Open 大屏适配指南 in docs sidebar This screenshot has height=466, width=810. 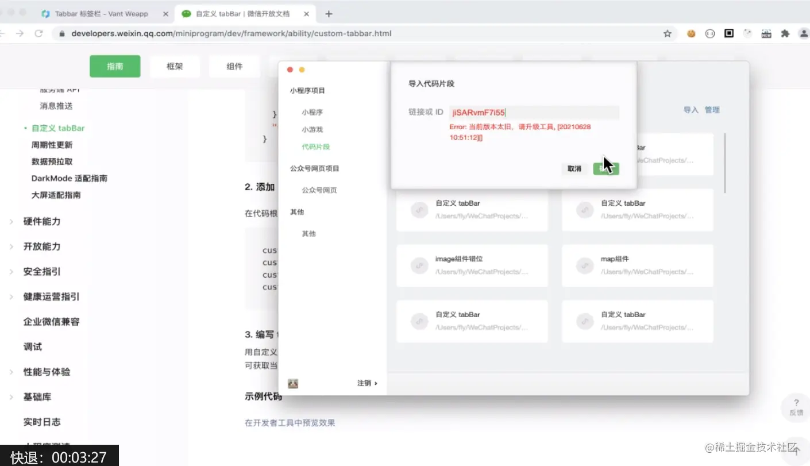click(56, 195)
